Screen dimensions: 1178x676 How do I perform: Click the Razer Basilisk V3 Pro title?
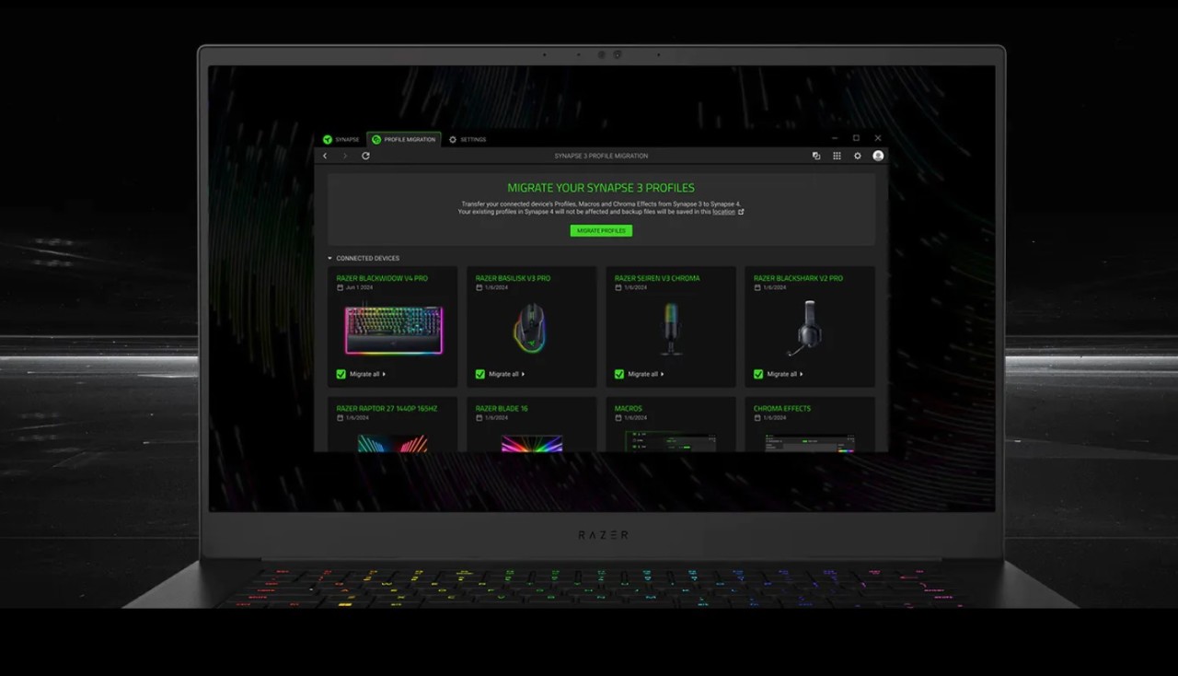513,278
